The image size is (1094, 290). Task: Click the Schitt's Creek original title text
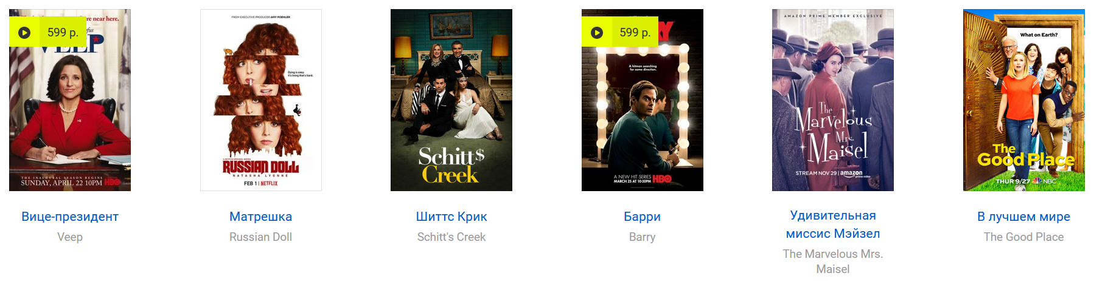click(x=451, y=237)
